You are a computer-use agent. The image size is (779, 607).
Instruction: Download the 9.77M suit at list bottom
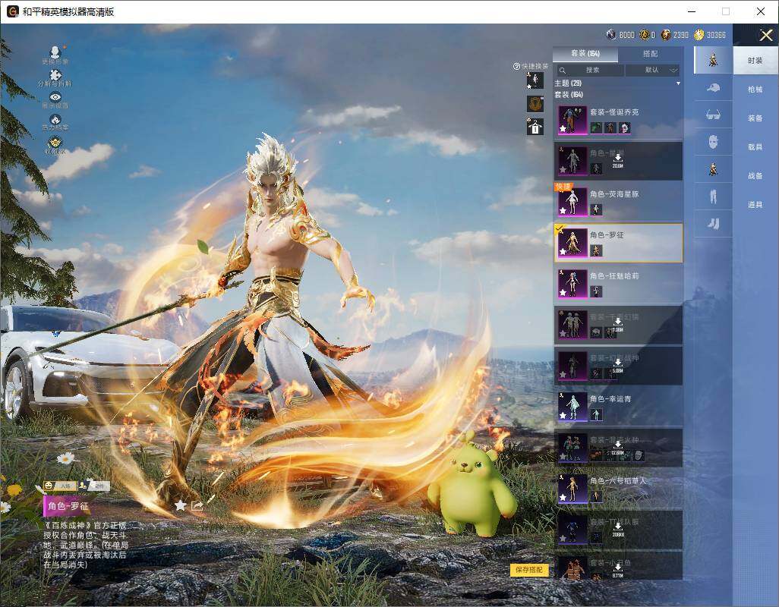(617, 571)
